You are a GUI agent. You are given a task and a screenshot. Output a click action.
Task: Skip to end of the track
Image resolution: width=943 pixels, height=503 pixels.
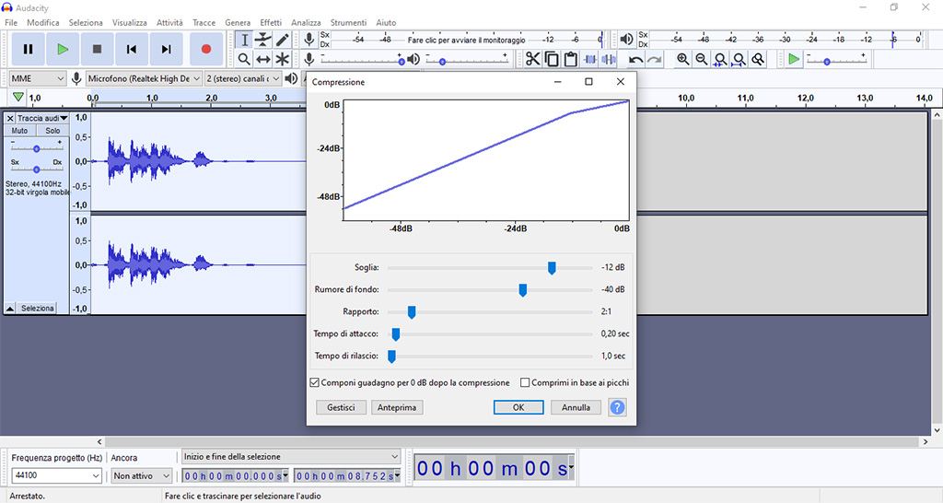coord(166,50)
